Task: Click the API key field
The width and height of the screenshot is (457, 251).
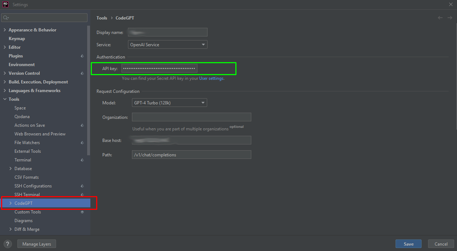Action: point(159,68)
